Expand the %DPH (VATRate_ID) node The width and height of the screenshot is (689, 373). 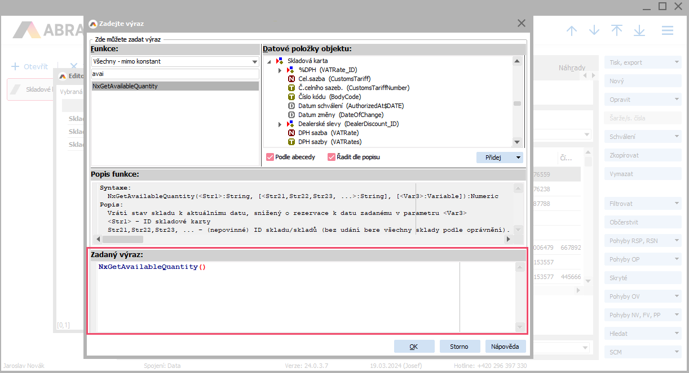280,70
